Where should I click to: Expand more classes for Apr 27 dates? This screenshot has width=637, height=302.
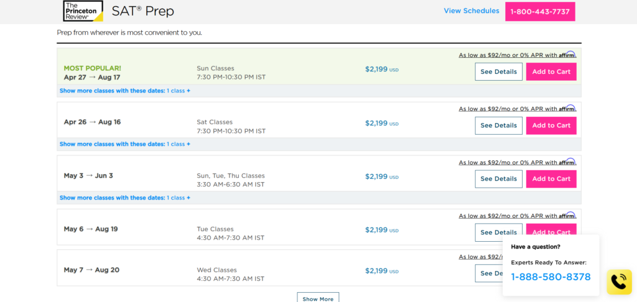pyautogui.click(x=124, y=91)
